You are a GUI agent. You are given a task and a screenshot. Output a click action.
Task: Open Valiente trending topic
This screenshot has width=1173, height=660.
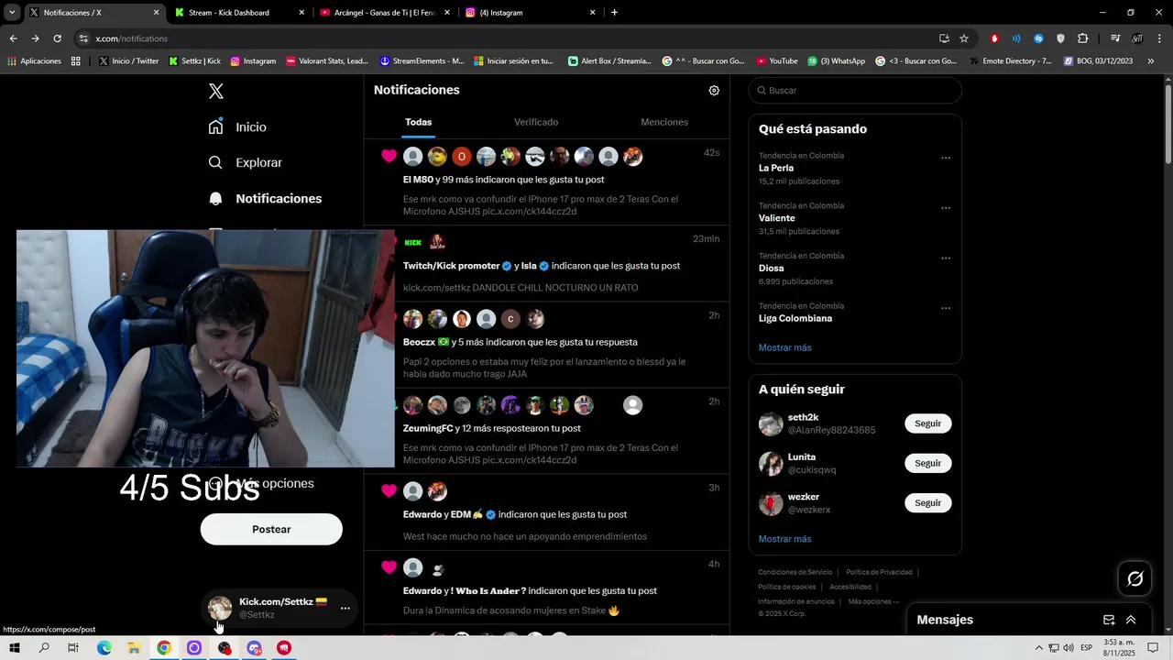[777, 218]
